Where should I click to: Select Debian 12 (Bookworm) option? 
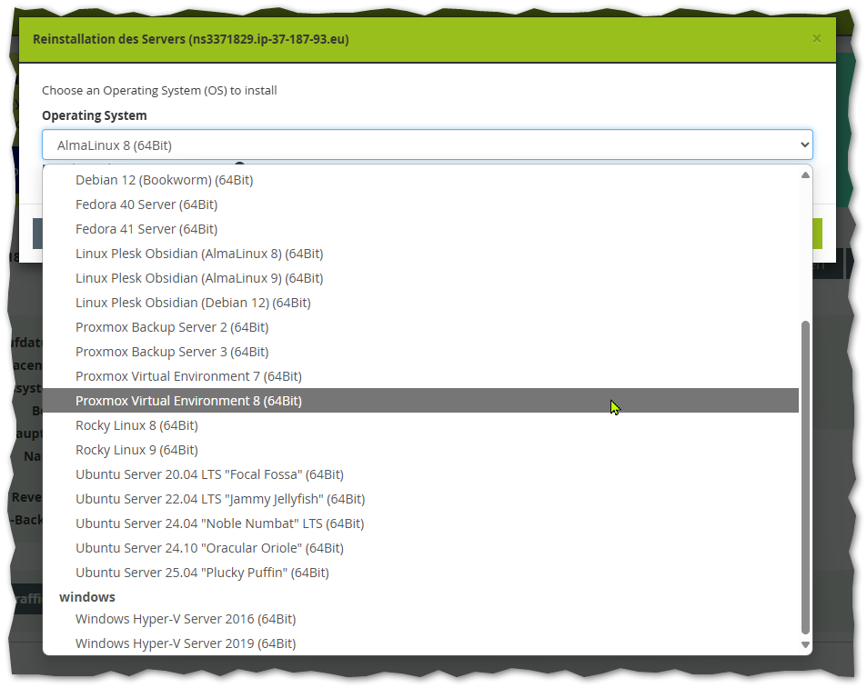click(164, 180)
